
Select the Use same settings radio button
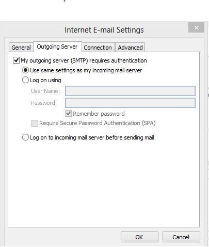coord(25,70)
